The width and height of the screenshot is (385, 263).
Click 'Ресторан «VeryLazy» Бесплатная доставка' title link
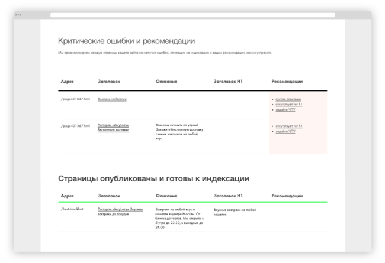113,128
